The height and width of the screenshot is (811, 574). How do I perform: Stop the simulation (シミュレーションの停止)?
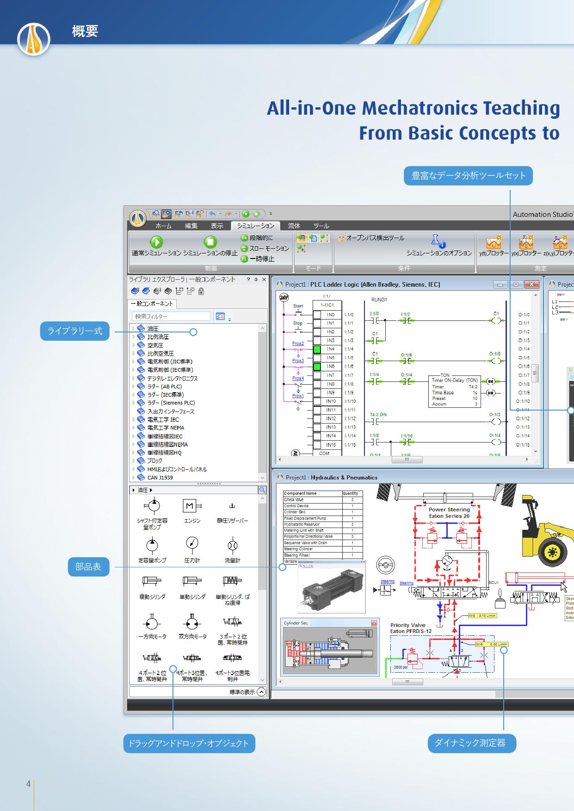[x=210, y=242]
